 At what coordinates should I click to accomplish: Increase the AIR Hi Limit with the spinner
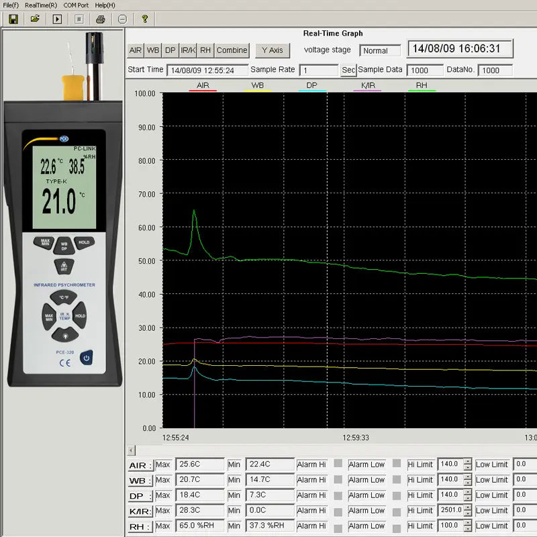click(x=468, y=462)
